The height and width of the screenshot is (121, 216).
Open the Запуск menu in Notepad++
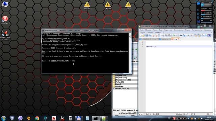[x=142, y=33]
